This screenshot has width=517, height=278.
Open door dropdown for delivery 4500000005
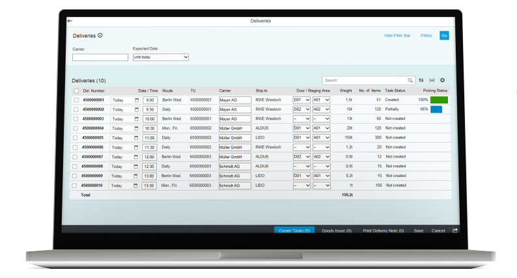301,137
